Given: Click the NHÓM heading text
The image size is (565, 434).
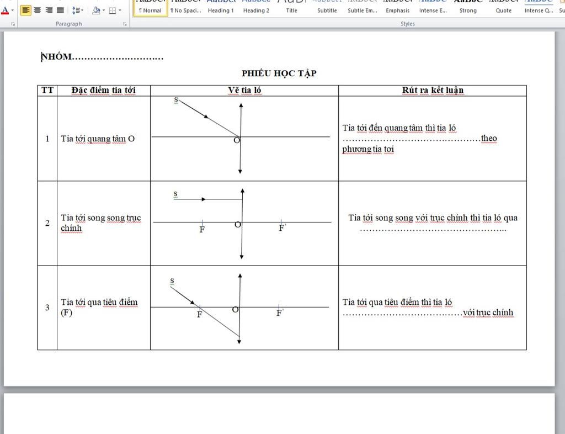Looking at the screenshot, I should (102, 57).
